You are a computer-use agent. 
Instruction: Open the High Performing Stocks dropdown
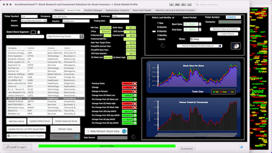(65, 37)
